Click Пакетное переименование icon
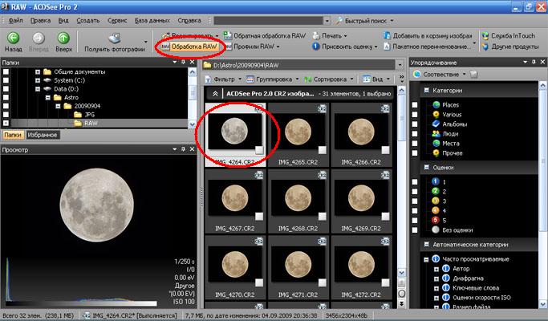548x321 pixels. pos(387,47)
